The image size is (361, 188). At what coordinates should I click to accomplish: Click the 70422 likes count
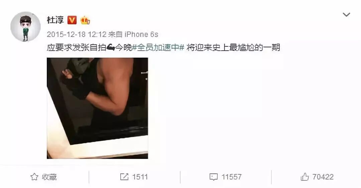point(323,177)
